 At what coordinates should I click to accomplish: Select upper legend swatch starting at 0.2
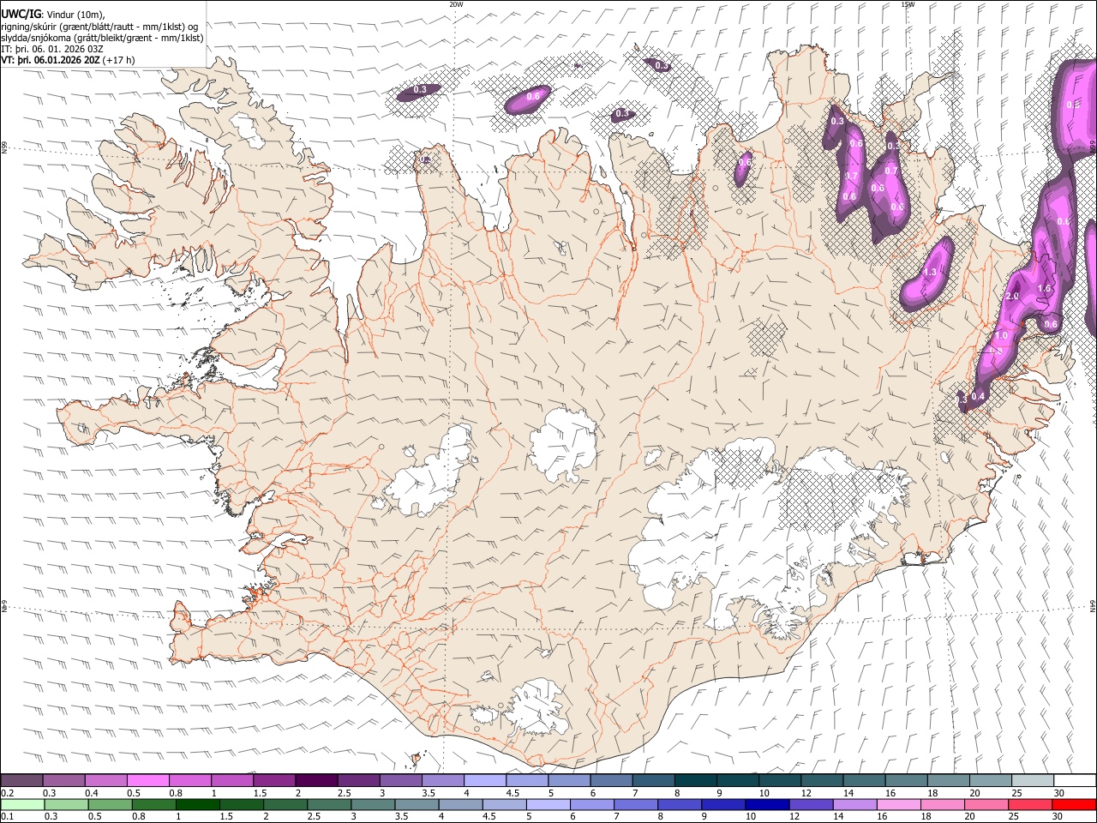pos(21,780)
